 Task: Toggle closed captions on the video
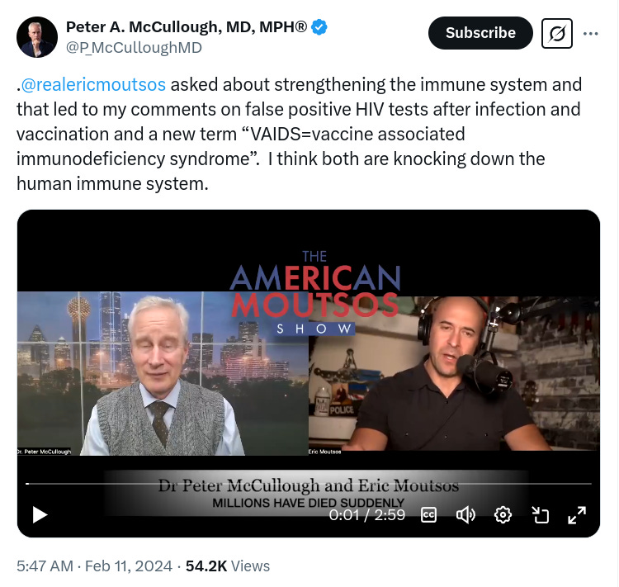tap(428, 514)
